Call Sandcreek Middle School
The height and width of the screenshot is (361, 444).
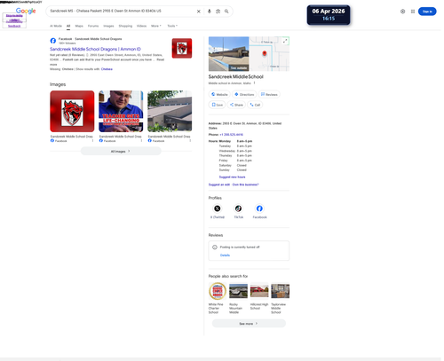(x=255, y=105)
